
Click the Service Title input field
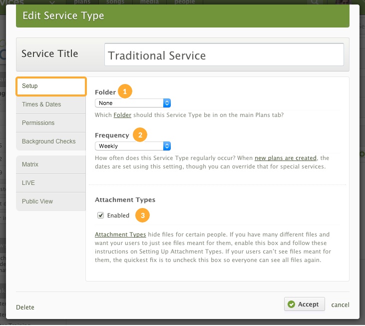[224, 54]
